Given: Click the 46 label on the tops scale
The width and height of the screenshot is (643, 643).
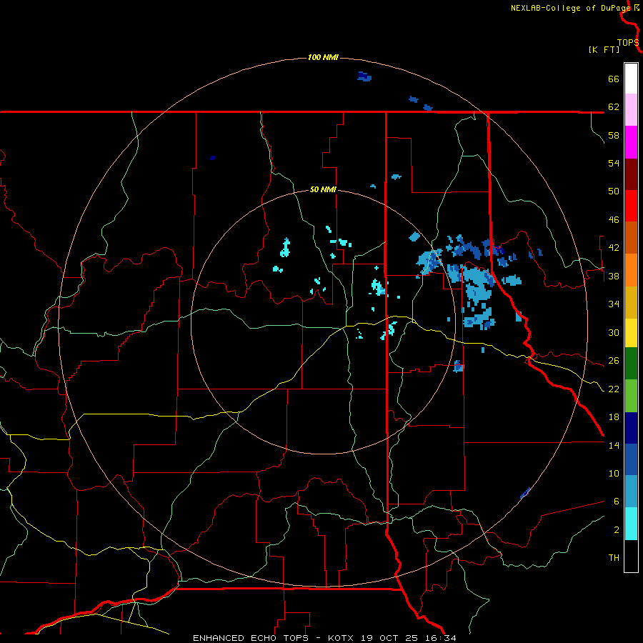Looking at the screenshot, I should pyautogui.click(x=614, y=220).
